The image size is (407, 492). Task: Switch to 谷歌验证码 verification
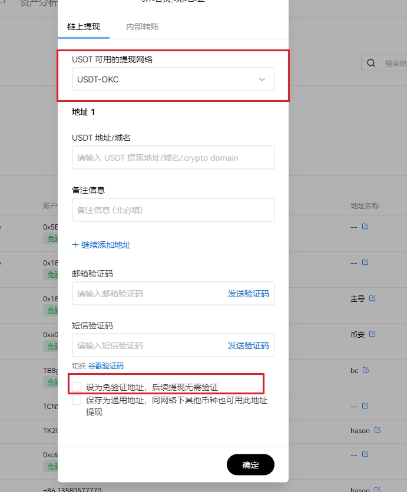106,366
